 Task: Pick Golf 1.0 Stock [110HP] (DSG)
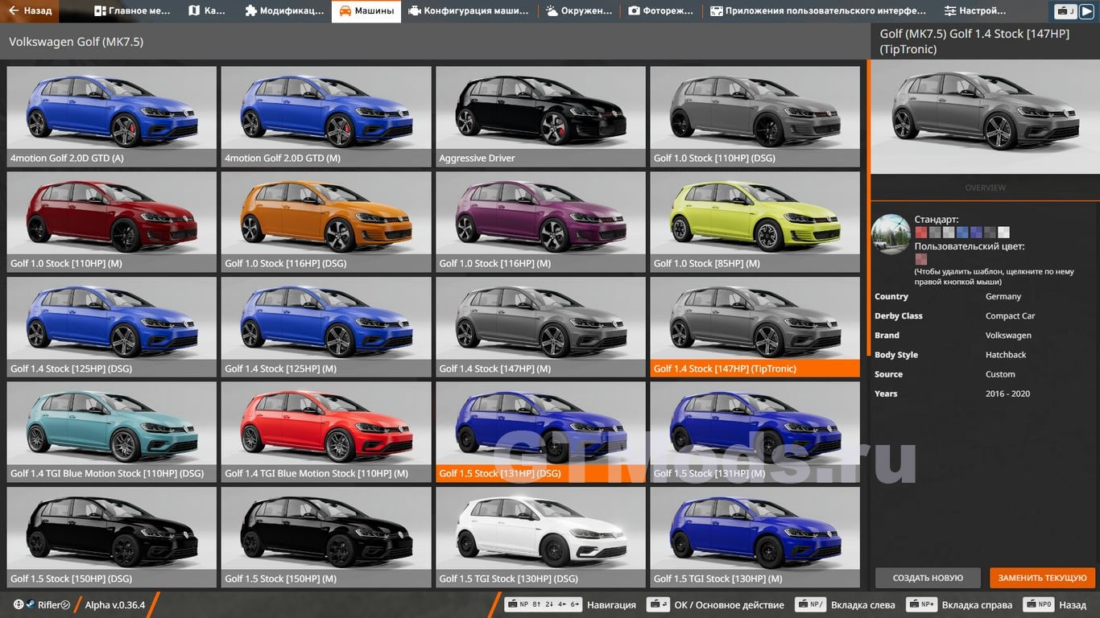pyautogui.click(x=755, y=117)
